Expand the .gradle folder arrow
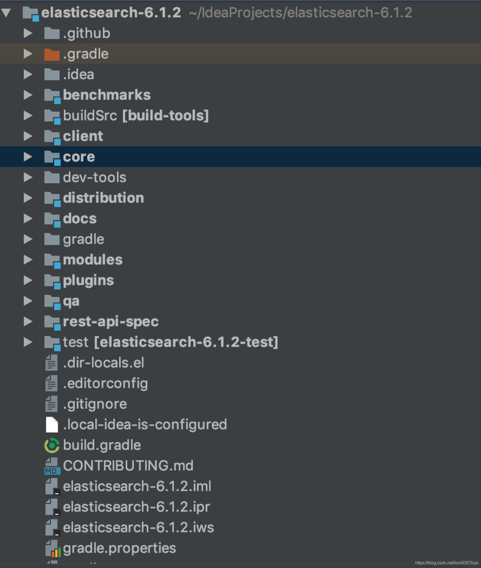 pyautogui.click(x=28, y=54)
